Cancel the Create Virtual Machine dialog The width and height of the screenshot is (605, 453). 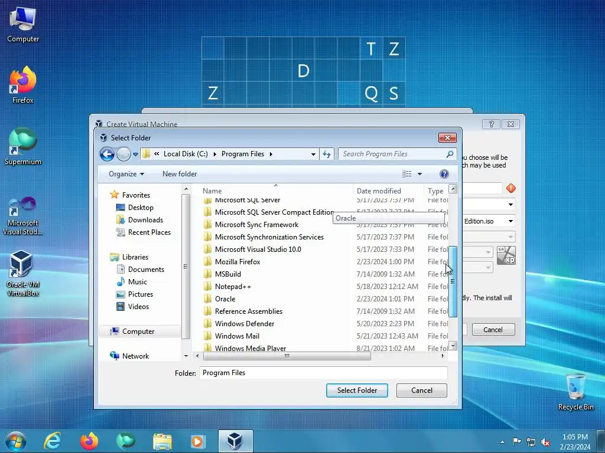pos(493,330)
